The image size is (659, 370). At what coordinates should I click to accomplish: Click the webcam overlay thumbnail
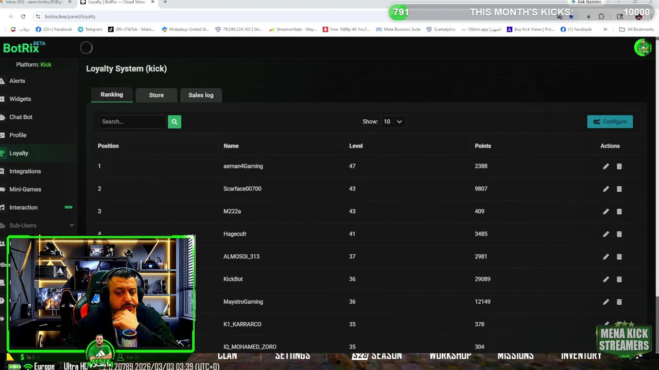[101, 294]
